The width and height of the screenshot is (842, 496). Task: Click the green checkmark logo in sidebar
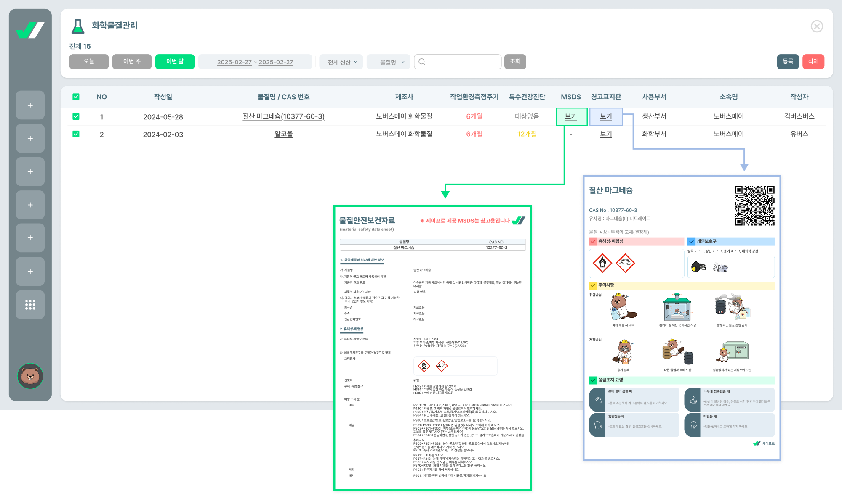[30, 30]
